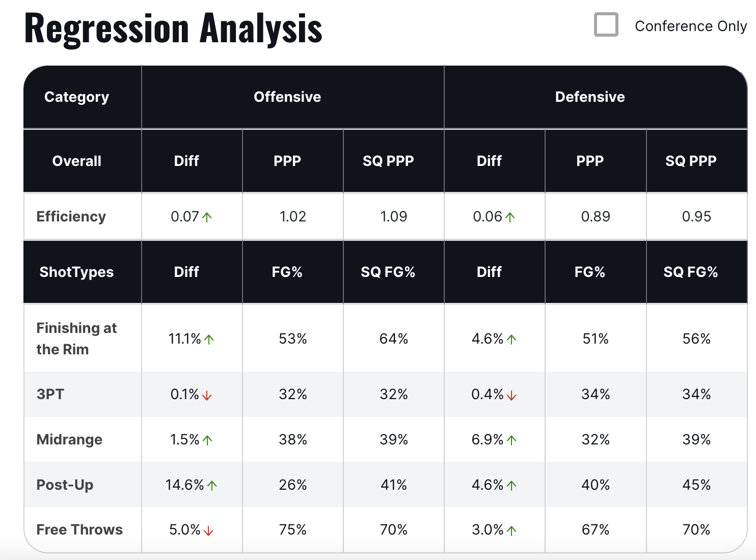Click green arrow next to Midrange 6.9%
The height and width of the screenshot is (560, 756).
(511, 440)
